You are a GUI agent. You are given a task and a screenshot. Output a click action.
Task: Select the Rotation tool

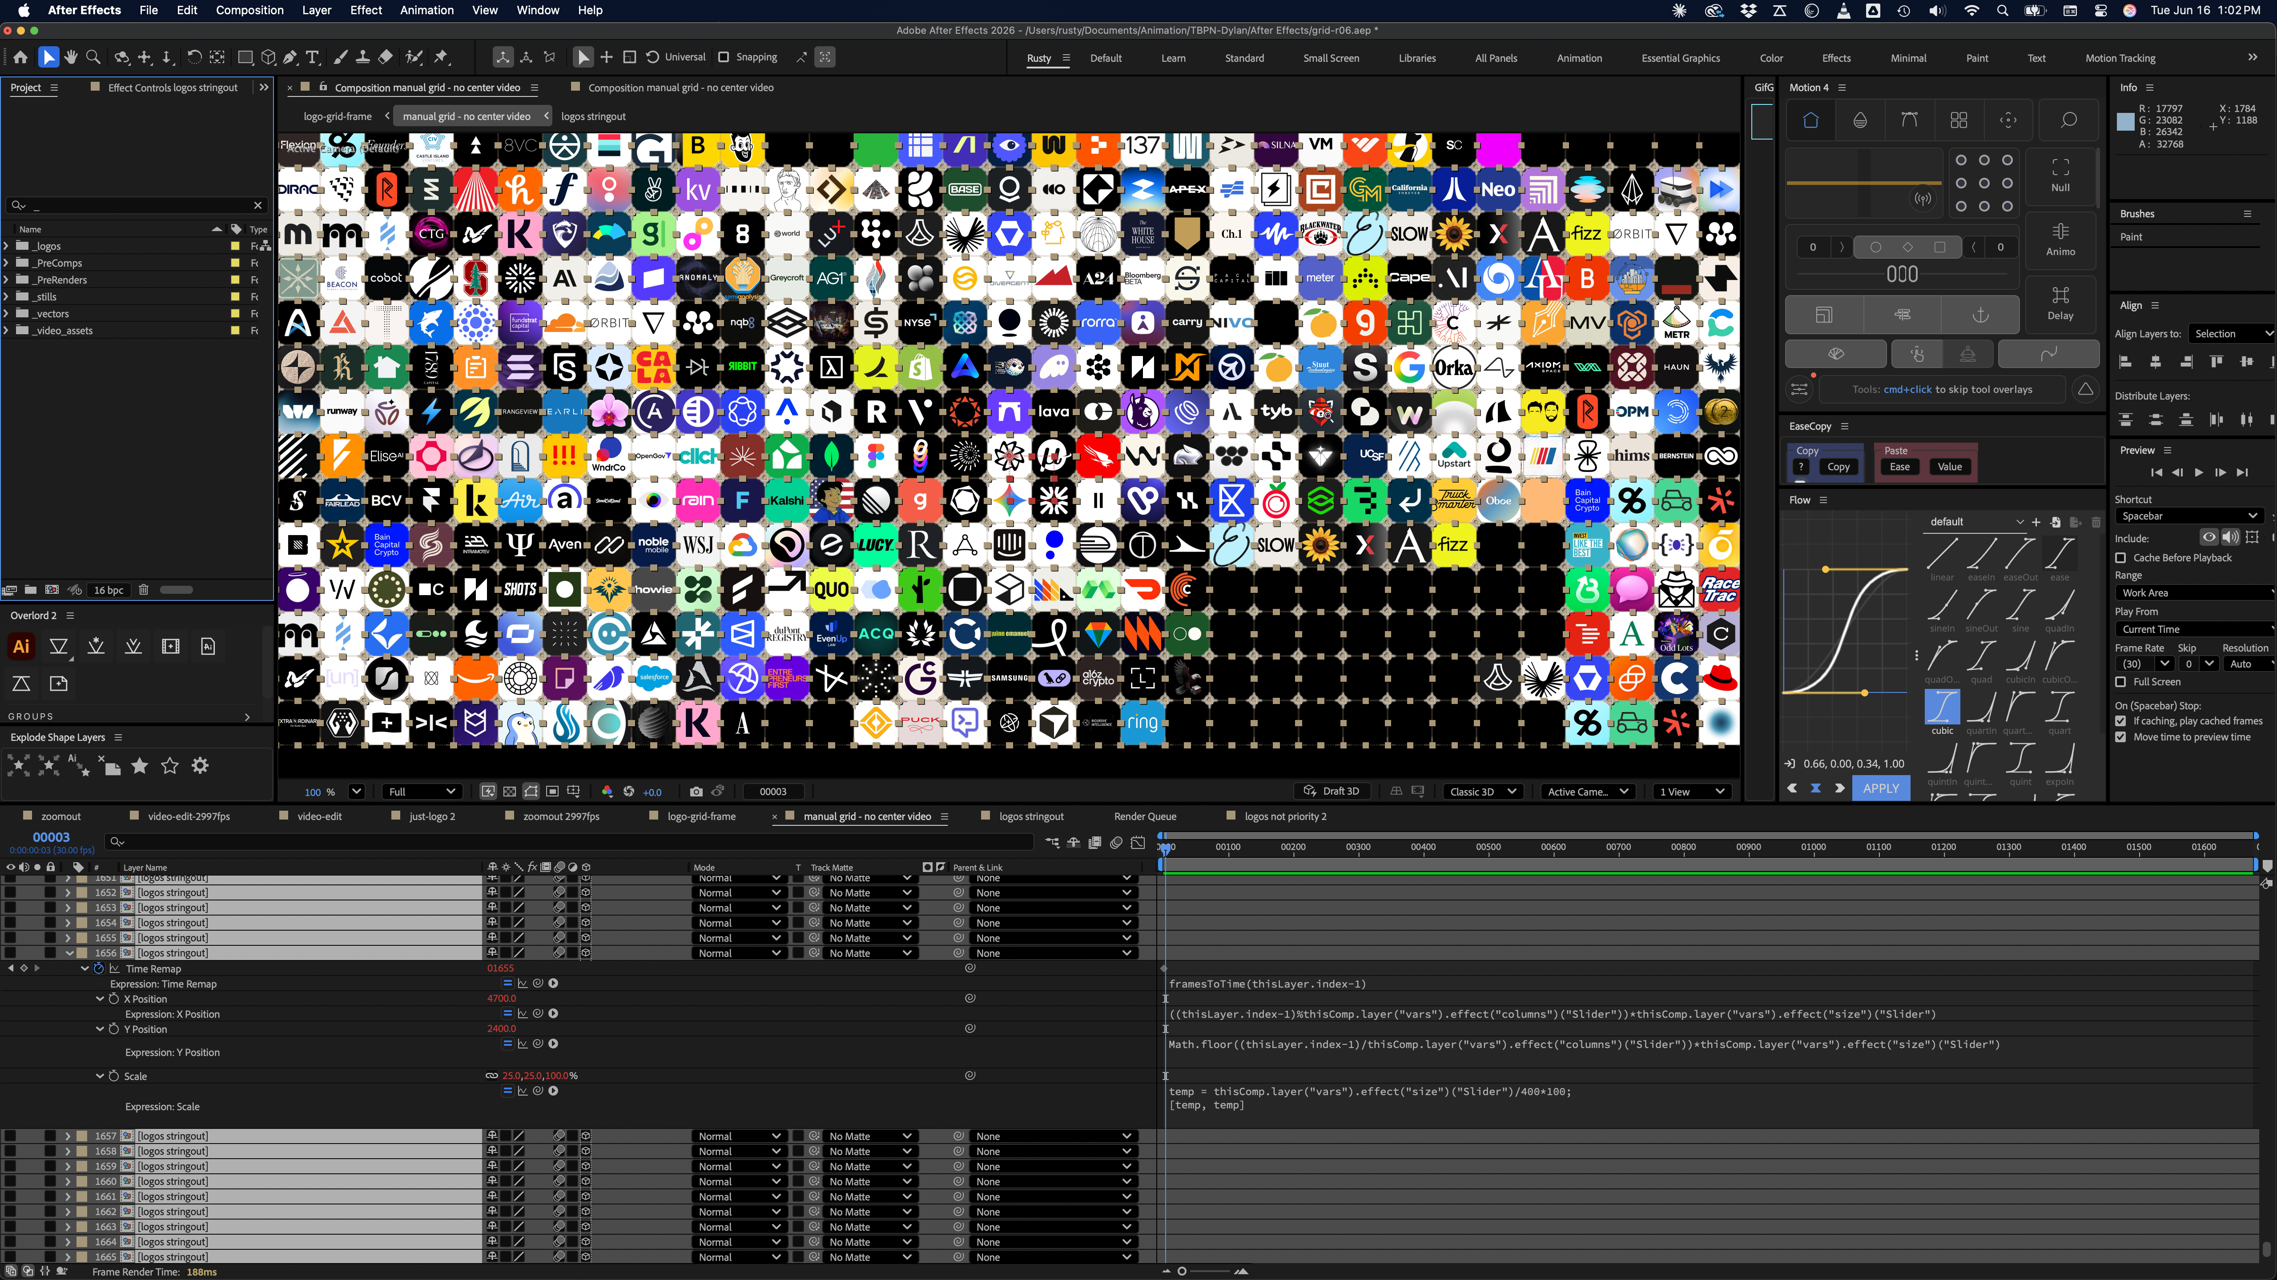[193, 57]
